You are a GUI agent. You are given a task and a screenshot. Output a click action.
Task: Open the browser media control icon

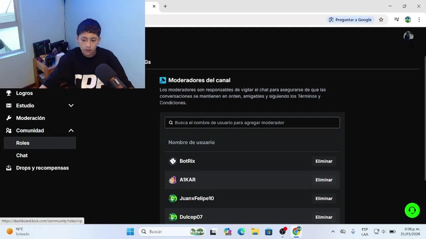pos(396,20)
